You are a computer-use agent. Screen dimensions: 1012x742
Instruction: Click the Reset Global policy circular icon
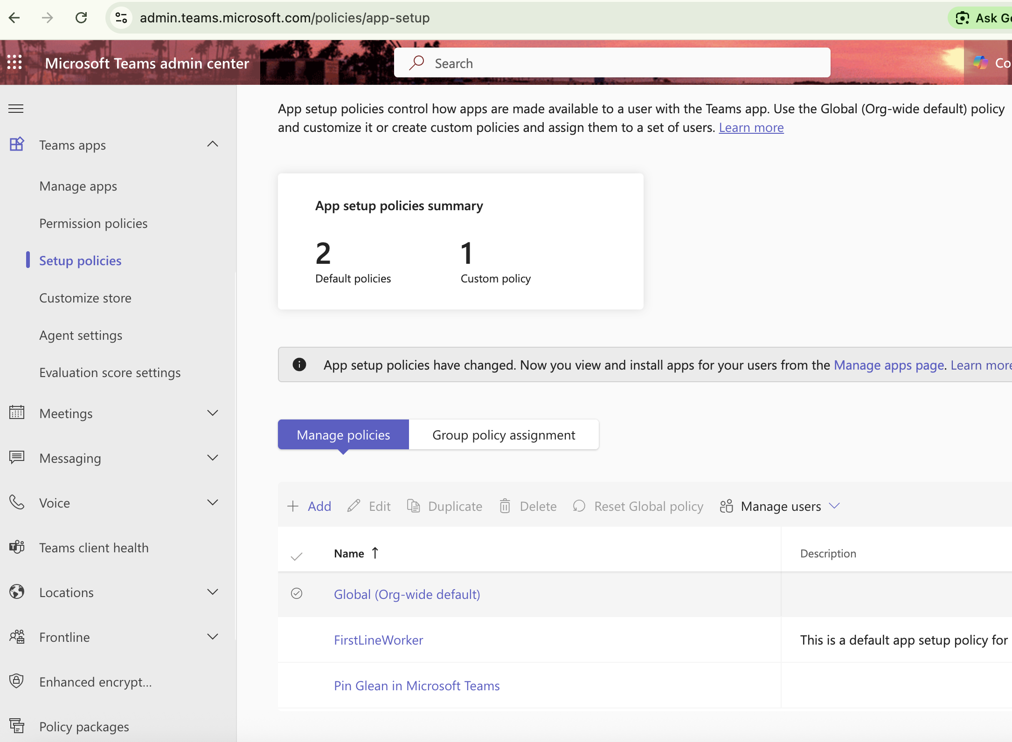[x=579, y=506]
